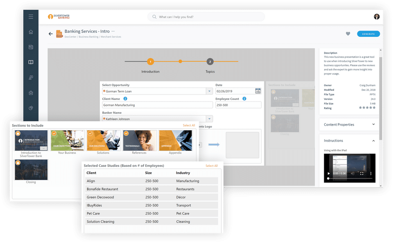
Task: Click the Client Name field showing Gorman Manufacturing
Action: (x=157, y=105)
